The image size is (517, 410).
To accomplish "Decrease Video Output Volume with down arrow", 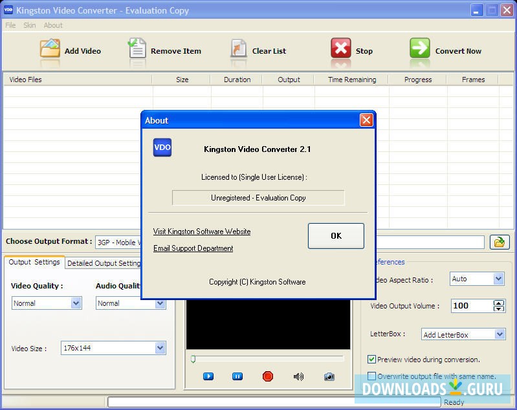I will pos(498,309).
